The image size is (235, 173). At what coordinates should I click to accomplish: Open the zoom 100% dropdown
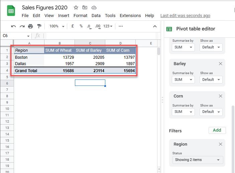[x=57, y=26]
